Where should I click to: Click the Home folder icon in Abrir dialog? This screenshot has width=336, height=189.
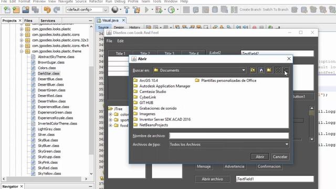(261, 70)
